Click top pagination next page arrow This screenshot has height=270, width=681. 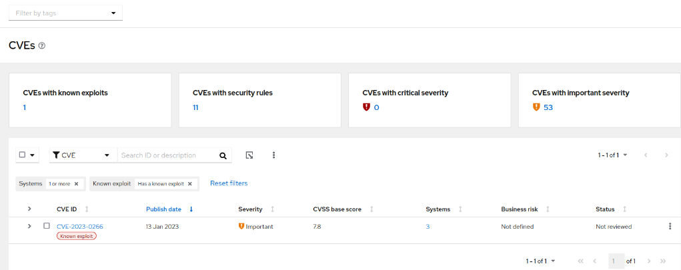(666, 155)
